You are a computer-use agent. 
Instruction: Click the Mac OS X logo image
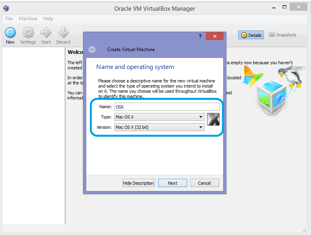[x=213, y=119]
